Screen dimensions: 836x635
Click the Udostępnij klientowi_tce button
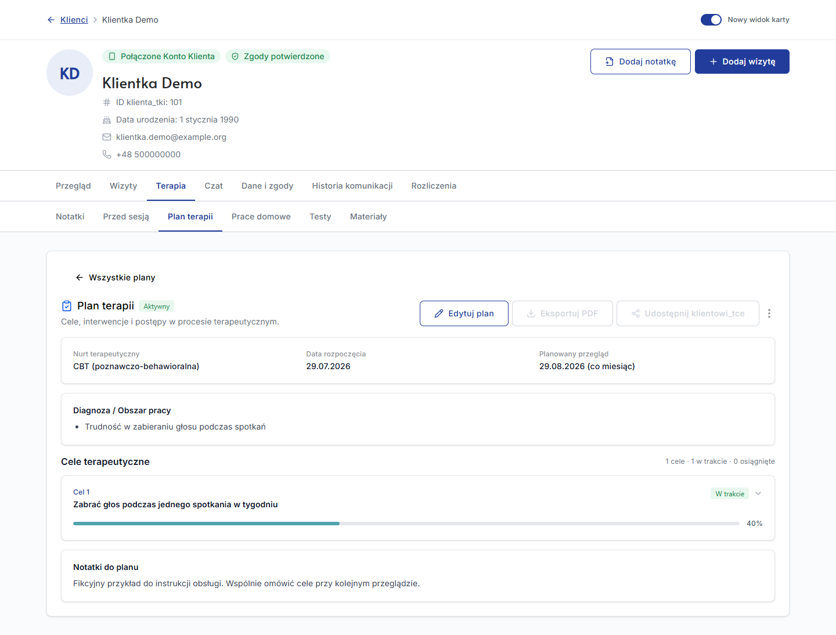(688, 313)
